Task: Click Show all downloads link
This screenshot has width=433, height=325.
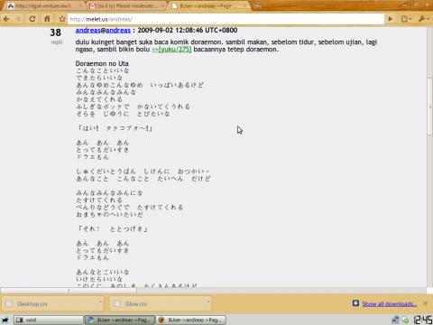Action: 390,304
